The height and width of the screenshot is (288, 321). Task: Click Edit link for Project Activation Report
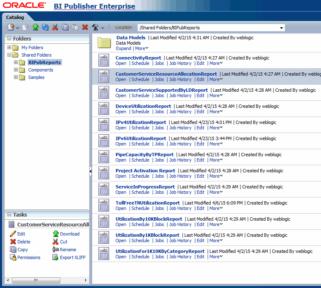(201, 176)
